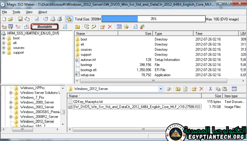The height and width of the screenshot is (141, 247).
Task: Open the About menu
Action: 42,12
